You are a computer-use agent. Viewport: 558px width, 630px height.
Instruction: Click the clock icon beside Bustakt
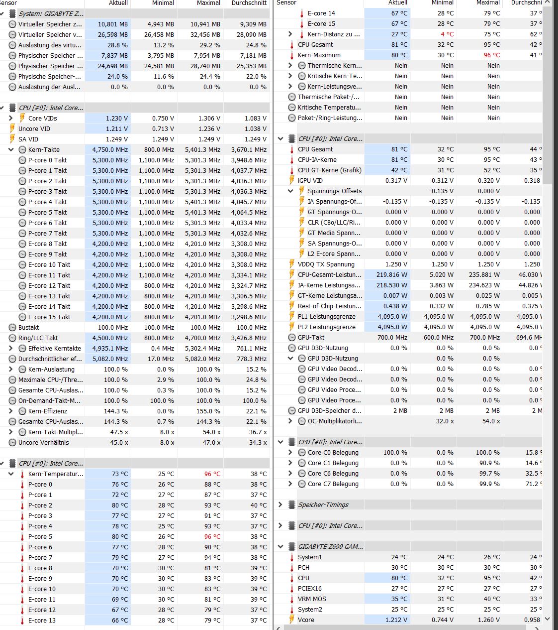tap(12, 327)
